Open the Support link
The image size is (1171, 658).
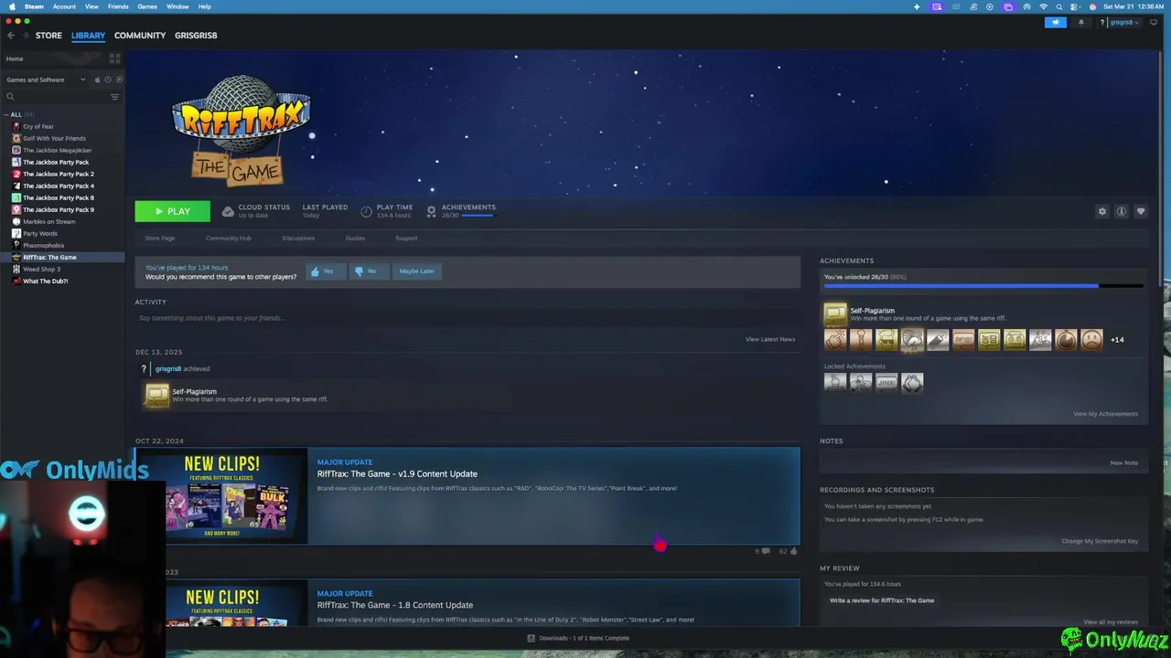(x=406, y=239)
